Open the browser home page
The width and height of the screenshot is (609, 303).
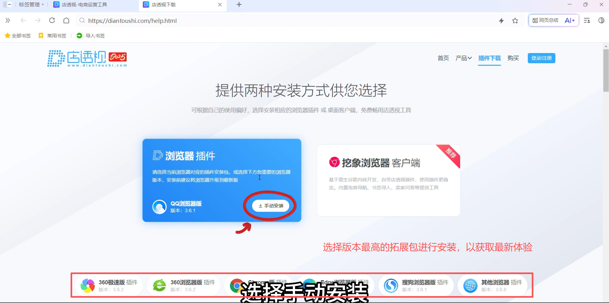pyautogui.click(x=66, y=21)
